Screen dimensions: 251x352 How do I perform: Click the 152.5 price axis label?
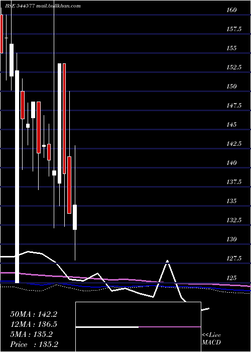[234, 67]
